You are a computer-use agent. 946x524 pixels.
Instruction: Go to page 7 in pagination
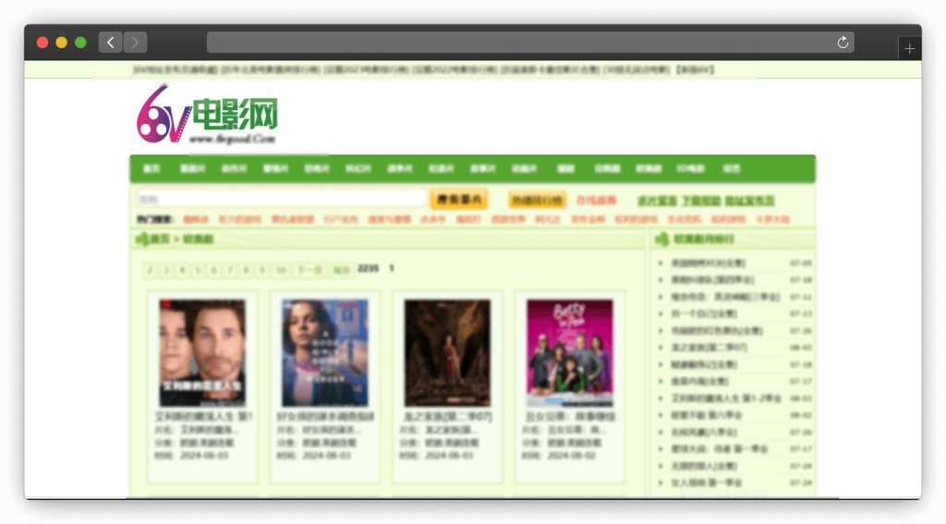point(230,270)
